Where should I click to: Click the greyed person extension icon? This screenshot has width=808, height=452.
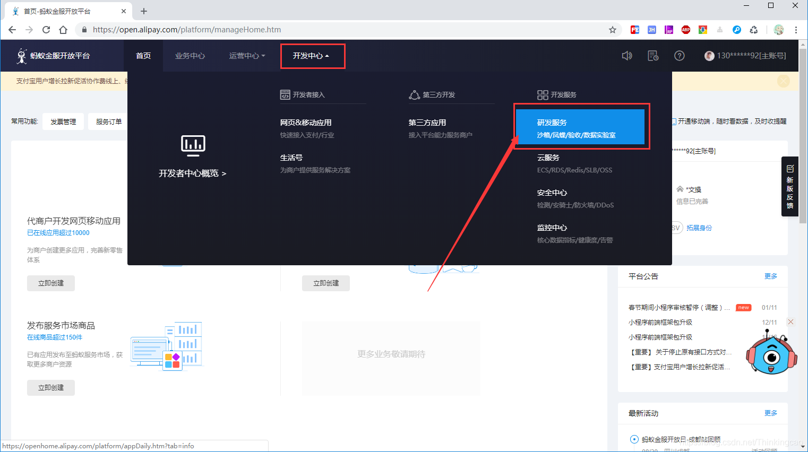point(720,30)
